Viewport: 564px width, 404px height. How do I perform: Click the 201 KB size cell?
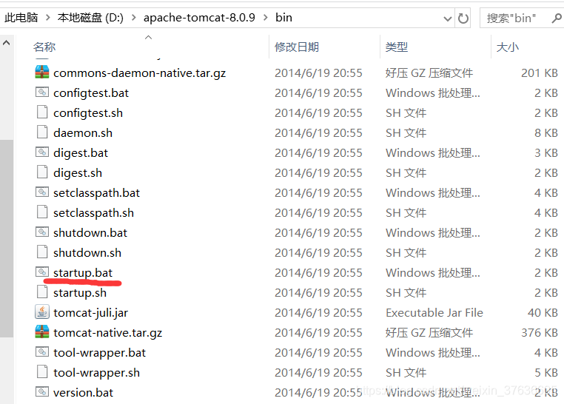tap(539, 73)
